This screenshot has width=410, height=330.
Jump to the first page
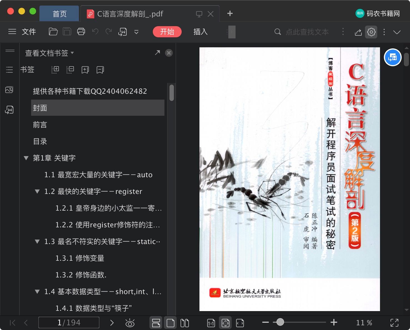point(12,323)
